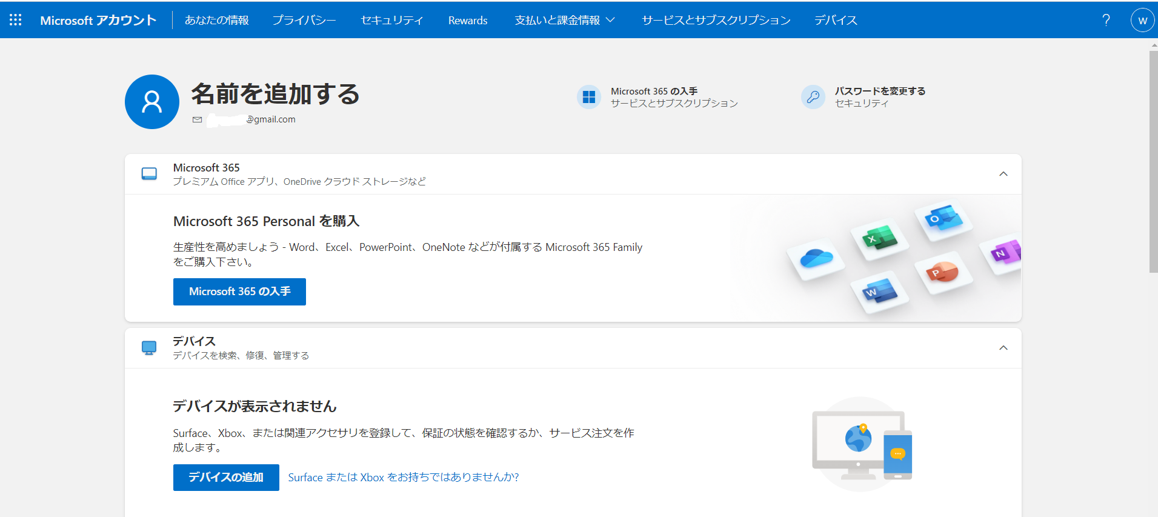1158x517 pixels.
Task: Click the page vertical scrollbar thumb
Action: [1153, 162]
